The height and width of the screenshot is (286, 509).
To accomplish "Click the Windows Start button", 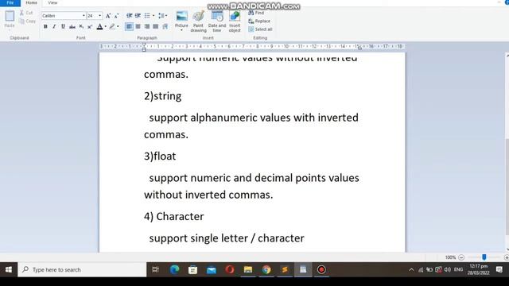I will [9, 269].
